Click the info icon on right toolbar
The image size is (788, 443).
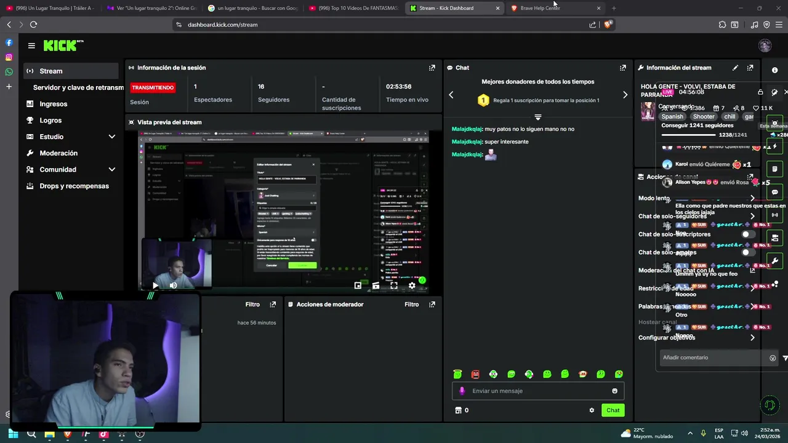coord(775,70)
